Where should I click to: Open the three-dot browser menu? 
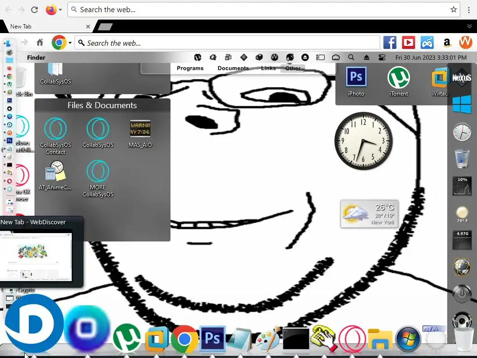pyautogui.click(x=469, y=10)
